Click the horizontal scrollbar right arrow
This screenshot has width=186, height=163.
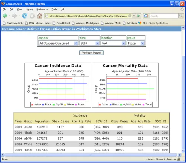[179, 155]
